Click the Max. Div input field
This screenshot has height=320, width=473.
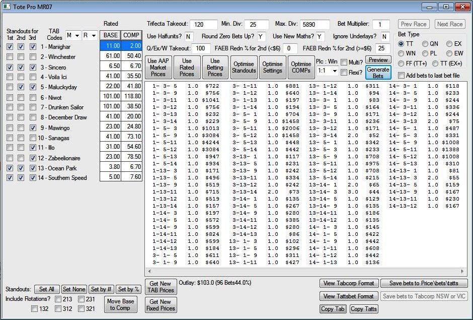click(315, 25)
